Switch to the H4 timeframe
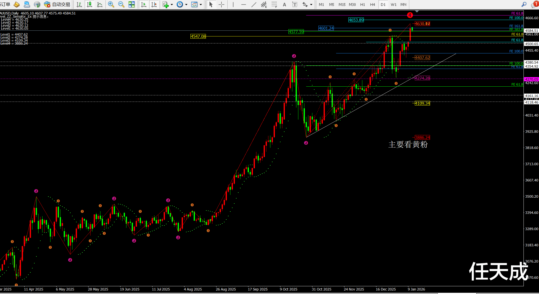 click(372, 4)
